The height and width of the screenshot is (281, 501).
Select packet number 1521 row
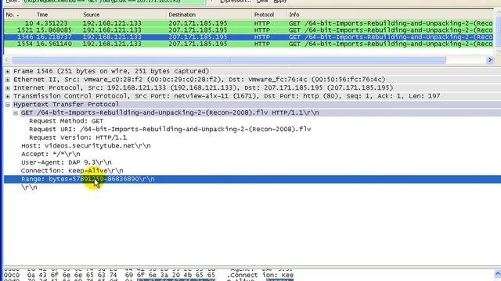248,30
